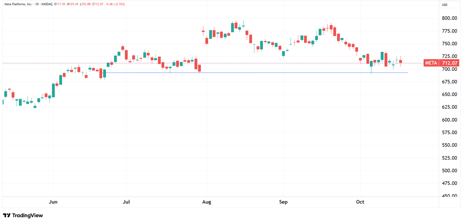Click the 500.00 price axis label
The width and height of the screenshot is (463, 223).
tap(449, 171)
